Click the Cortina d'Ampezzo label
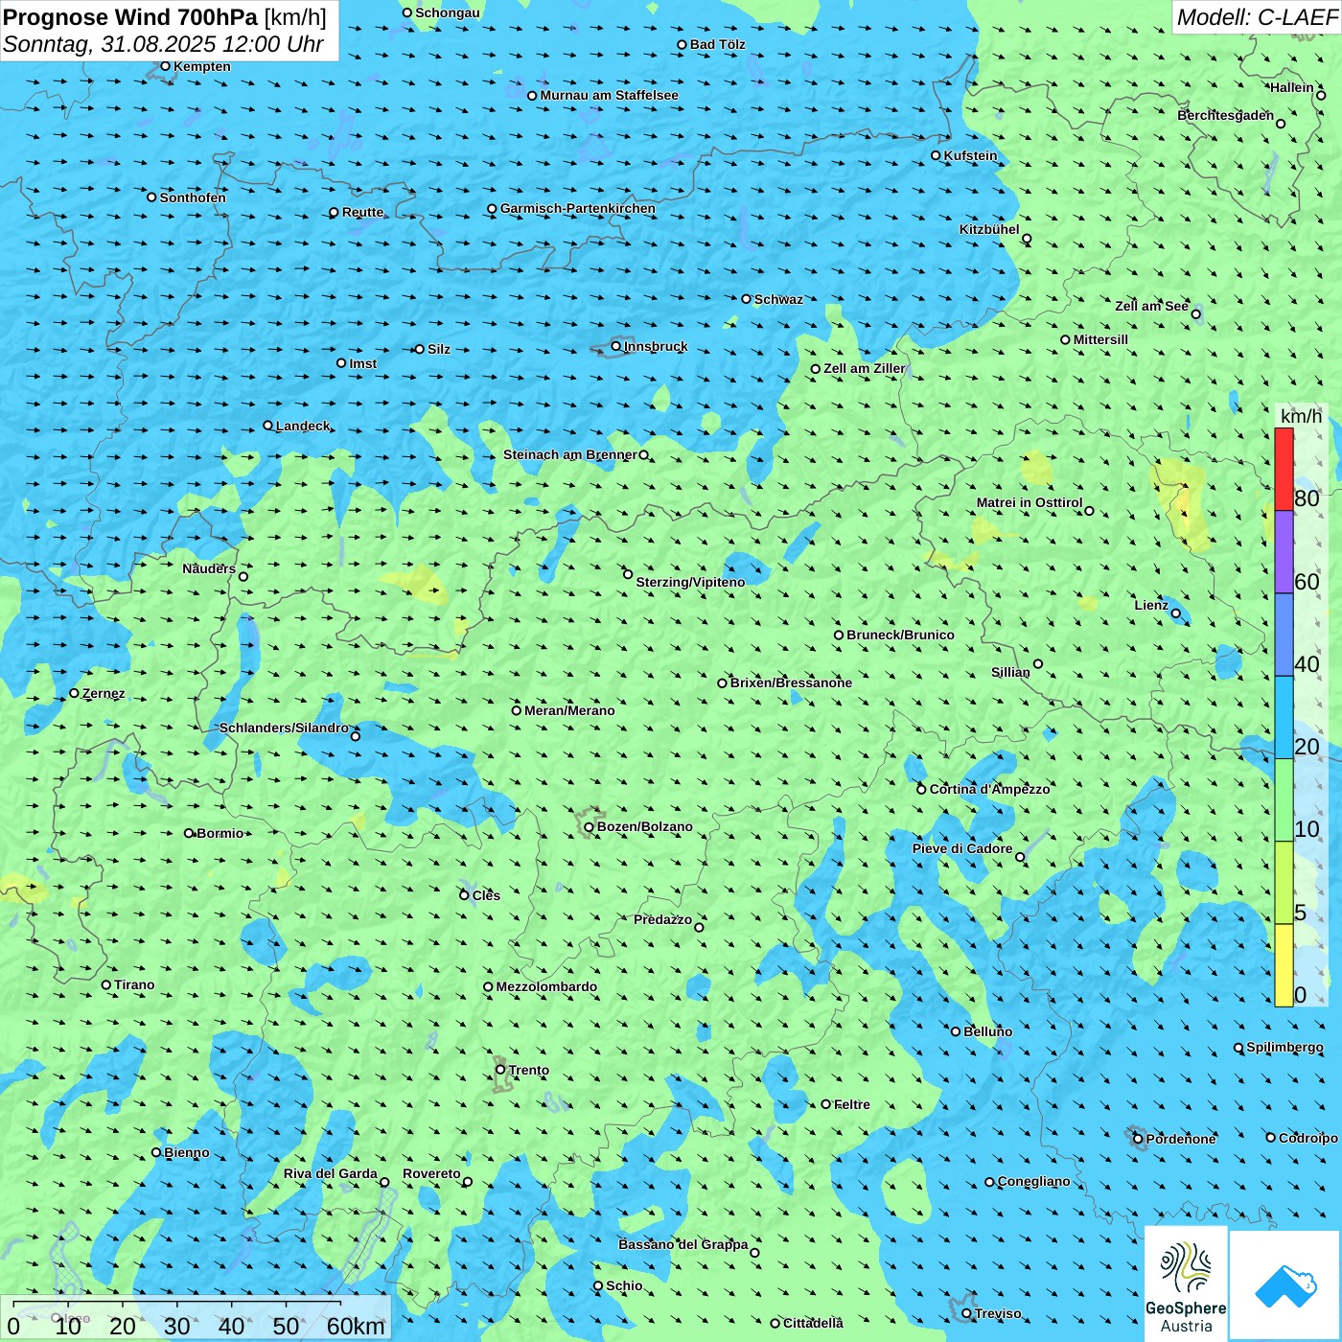The image size is (1342, 1342). coord(989,789)
